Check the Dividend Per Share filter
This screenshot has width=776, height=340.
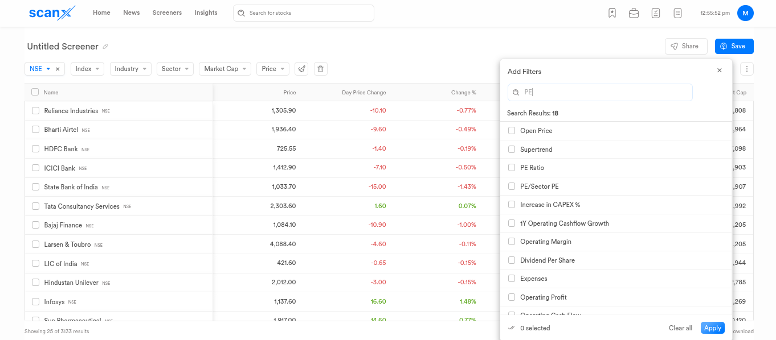pos(512,260)
